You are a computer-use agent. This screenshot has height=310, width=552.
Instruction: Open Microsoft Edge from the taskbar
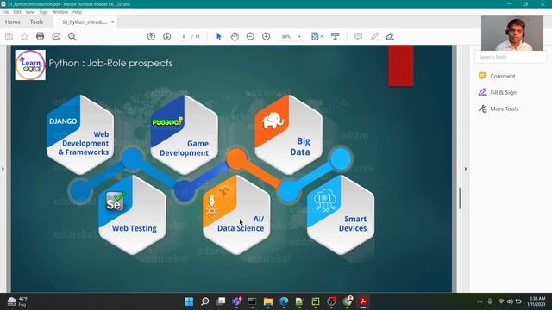point(284,301)
